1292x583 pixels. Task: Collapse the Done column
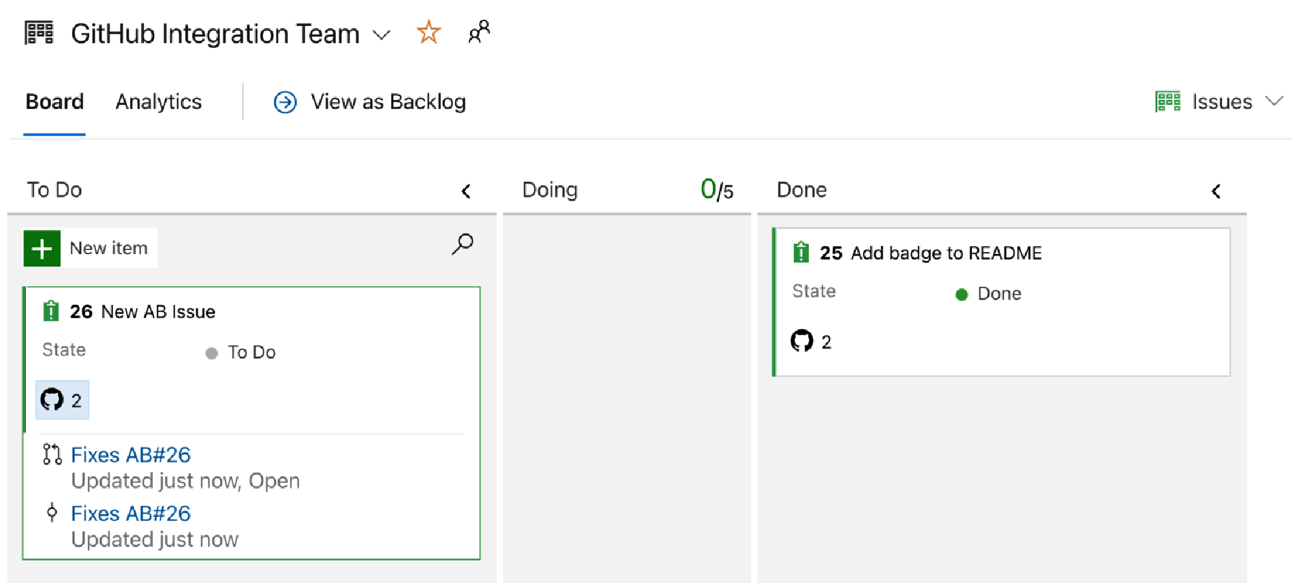(1216, 191)
